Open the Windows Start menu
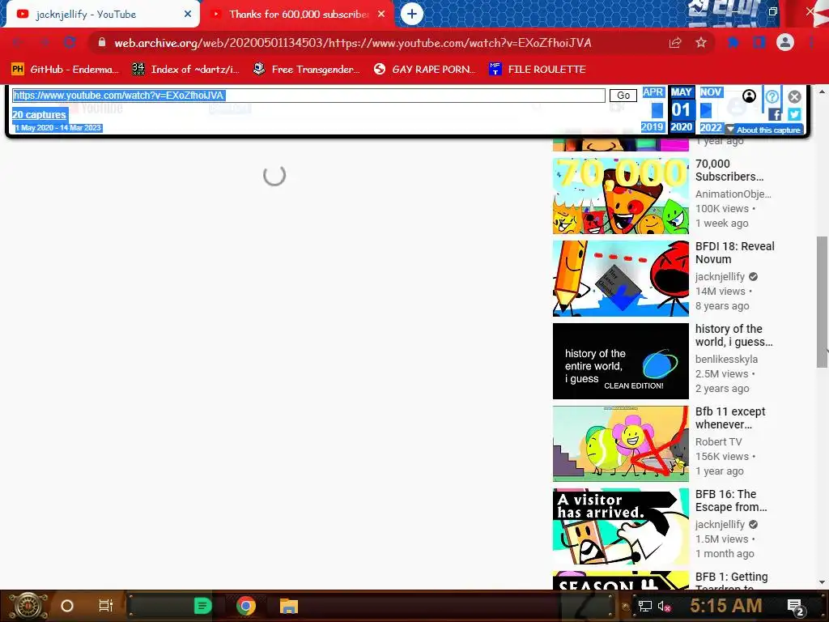 (28, 606)
